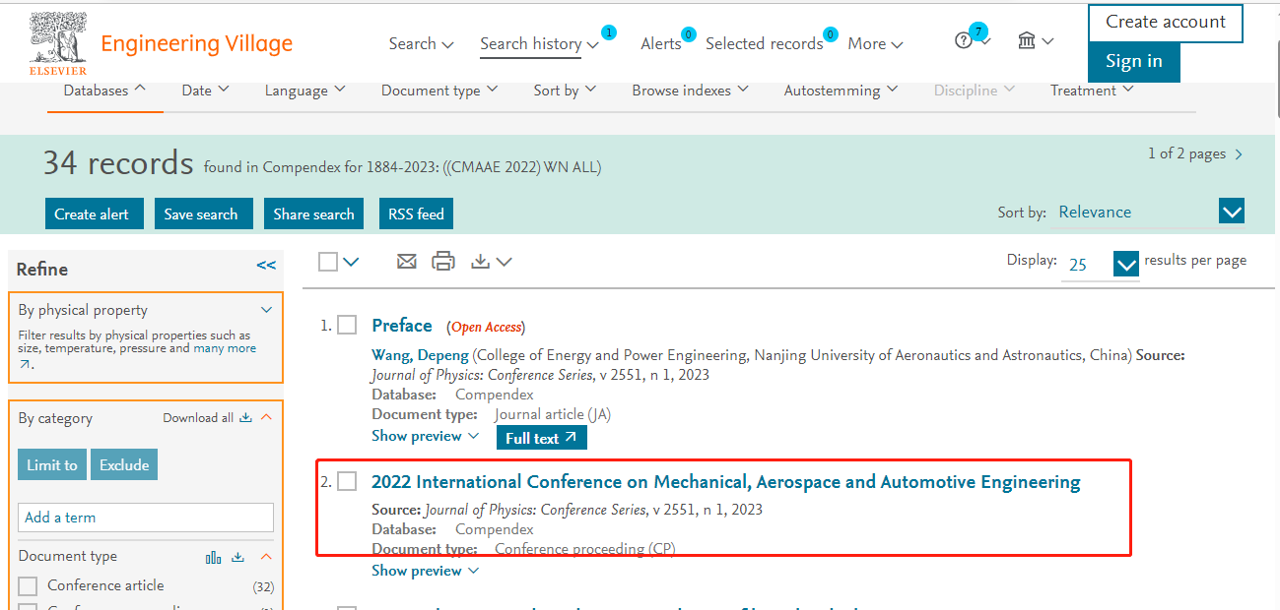Screen dimensions: 1280x610
Task: Tick the Conference article filter checkbox
Action: coord(28,586)
